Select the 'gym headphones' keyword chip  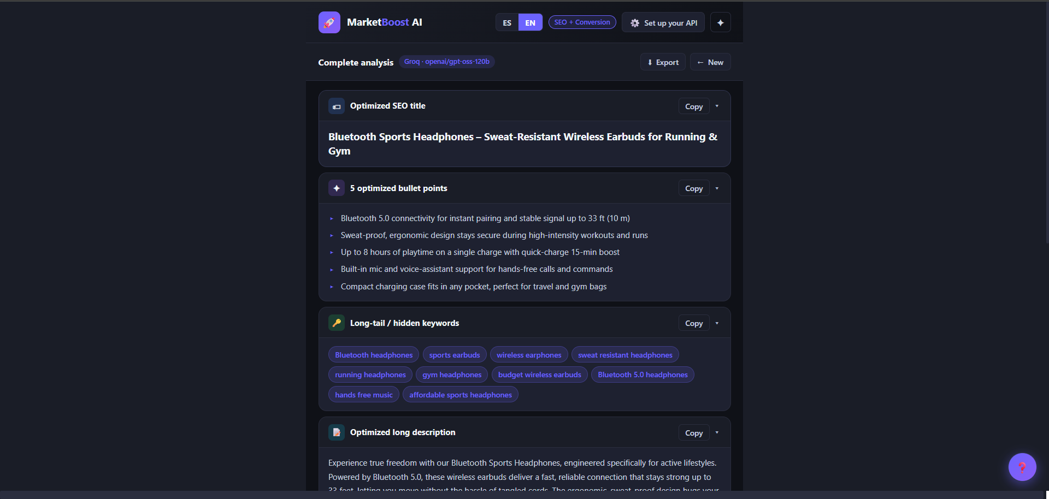(452, 375)
